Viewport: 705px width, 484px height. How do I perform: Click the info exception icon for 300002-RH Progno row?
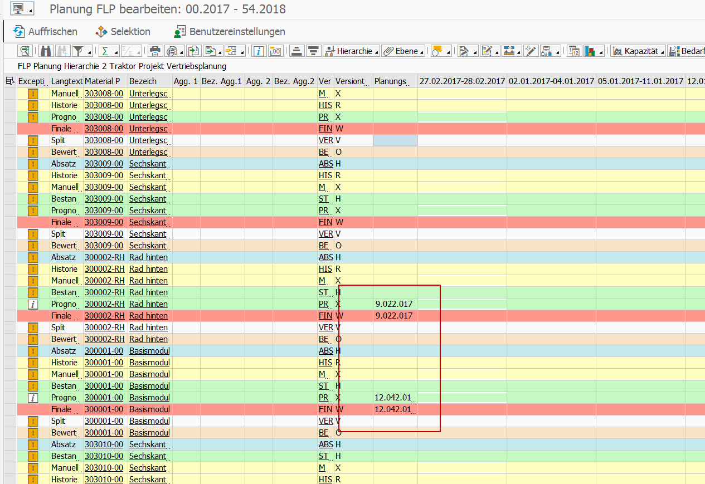pos(33,304)
